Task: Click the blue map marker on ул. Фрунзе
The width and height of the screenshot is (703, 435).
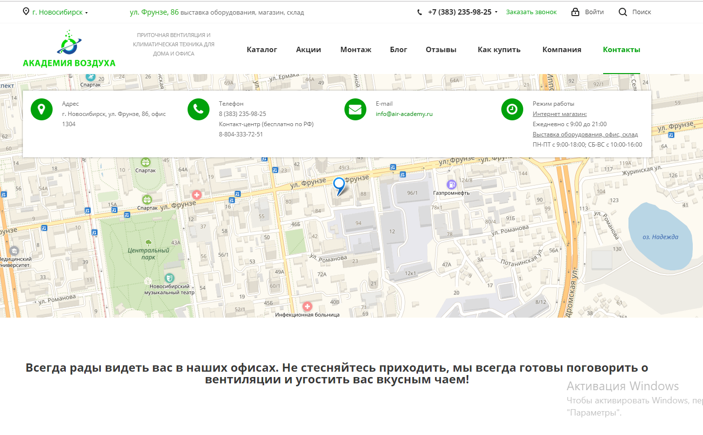Action: click(x=339, y=186)
